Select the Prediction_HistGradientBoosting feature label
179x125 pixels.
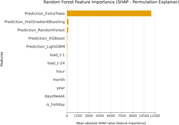(x=34, y=22)
